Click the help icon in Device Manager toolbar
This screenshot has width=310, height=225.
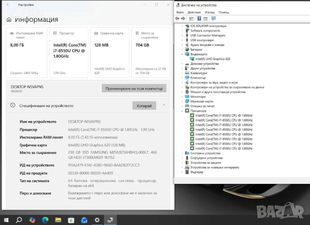point(199,18)
